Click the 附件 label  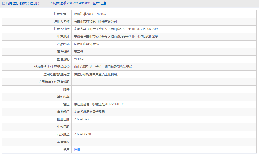[66, 89]
